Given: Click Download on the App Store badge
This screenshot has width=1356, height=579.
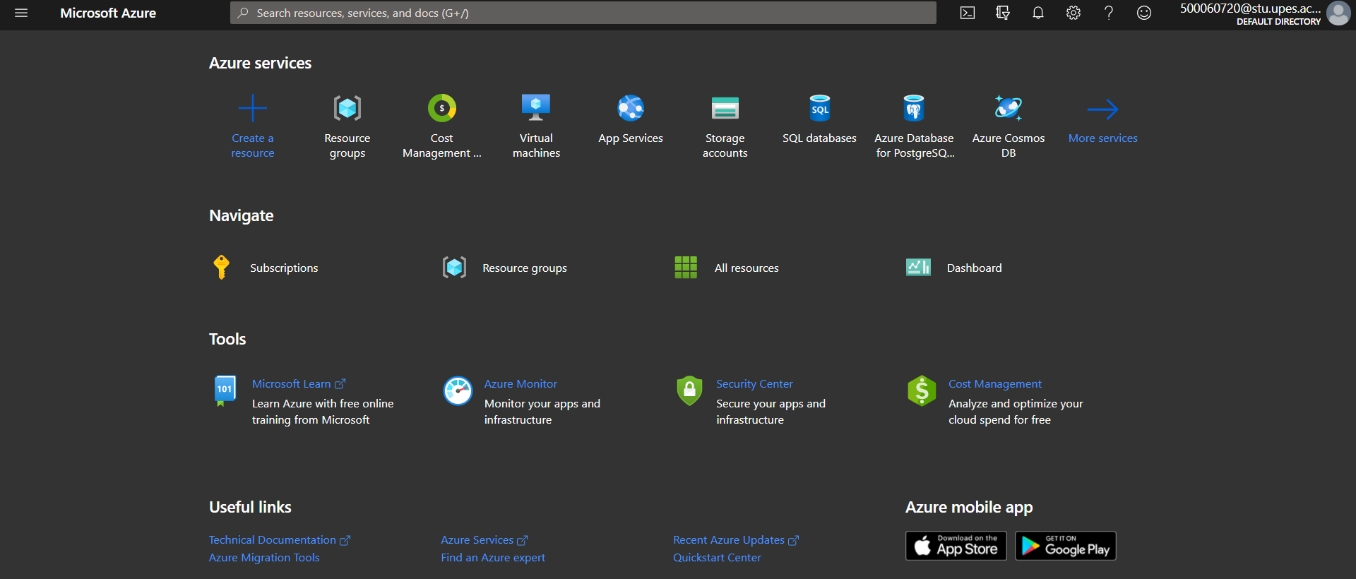Looking at the screenshot, I should tap(956, 546).
